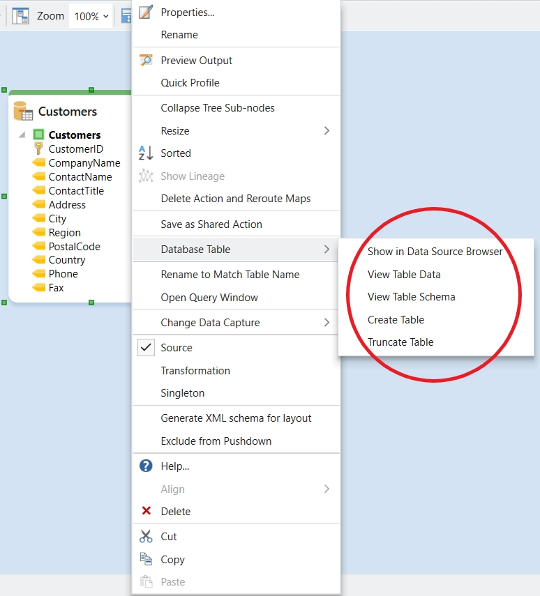Click the Preview Output magnifier icon
This screenshot has width=540, height=596.
tap(146, 61)
